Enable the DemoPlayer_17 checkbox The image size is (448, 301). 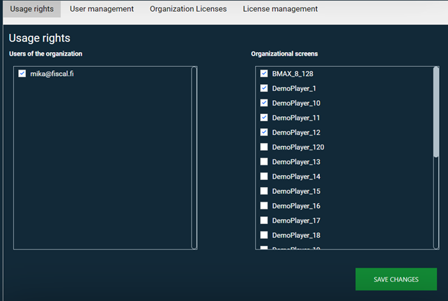point(264,220)
